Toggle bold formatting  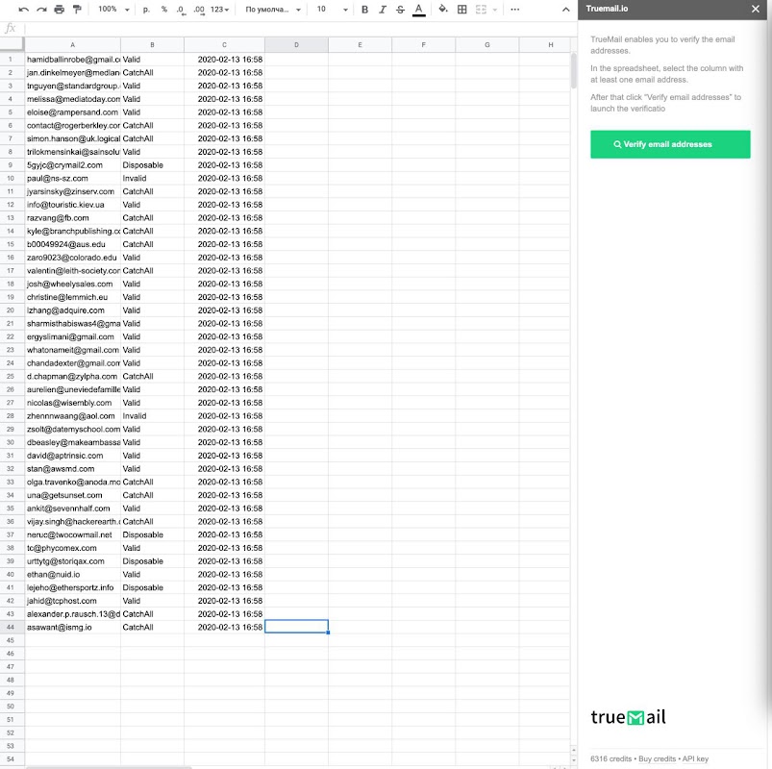364,10
